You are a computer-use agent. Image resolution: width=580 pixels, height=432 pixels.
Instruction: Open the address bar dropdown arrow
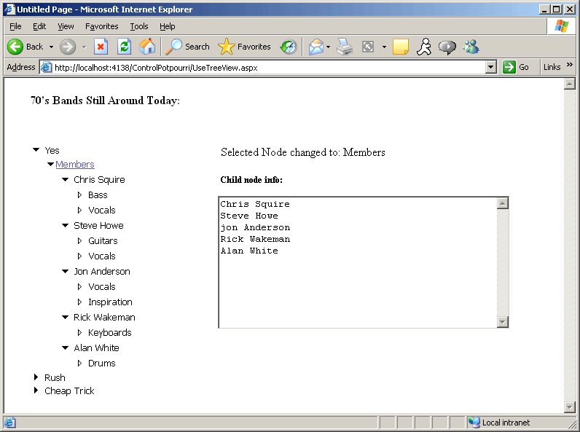pyautogui.click(x=491, y=67)
